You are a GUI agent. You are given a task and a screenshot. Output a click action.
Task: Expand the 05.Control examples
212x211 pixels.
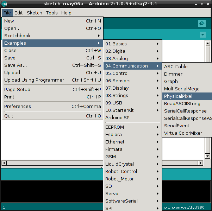(132, 73)
